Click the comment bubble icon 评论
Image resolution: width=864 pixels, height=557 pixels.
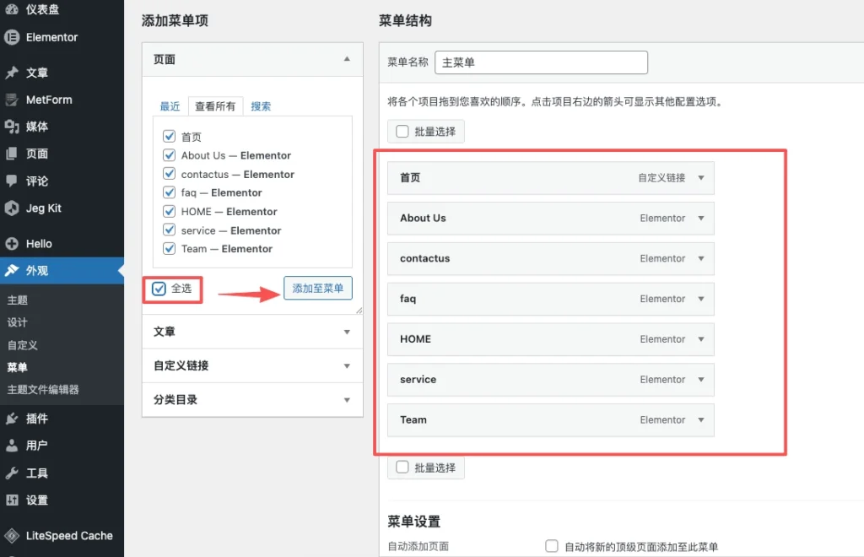[x=12, y=181]
